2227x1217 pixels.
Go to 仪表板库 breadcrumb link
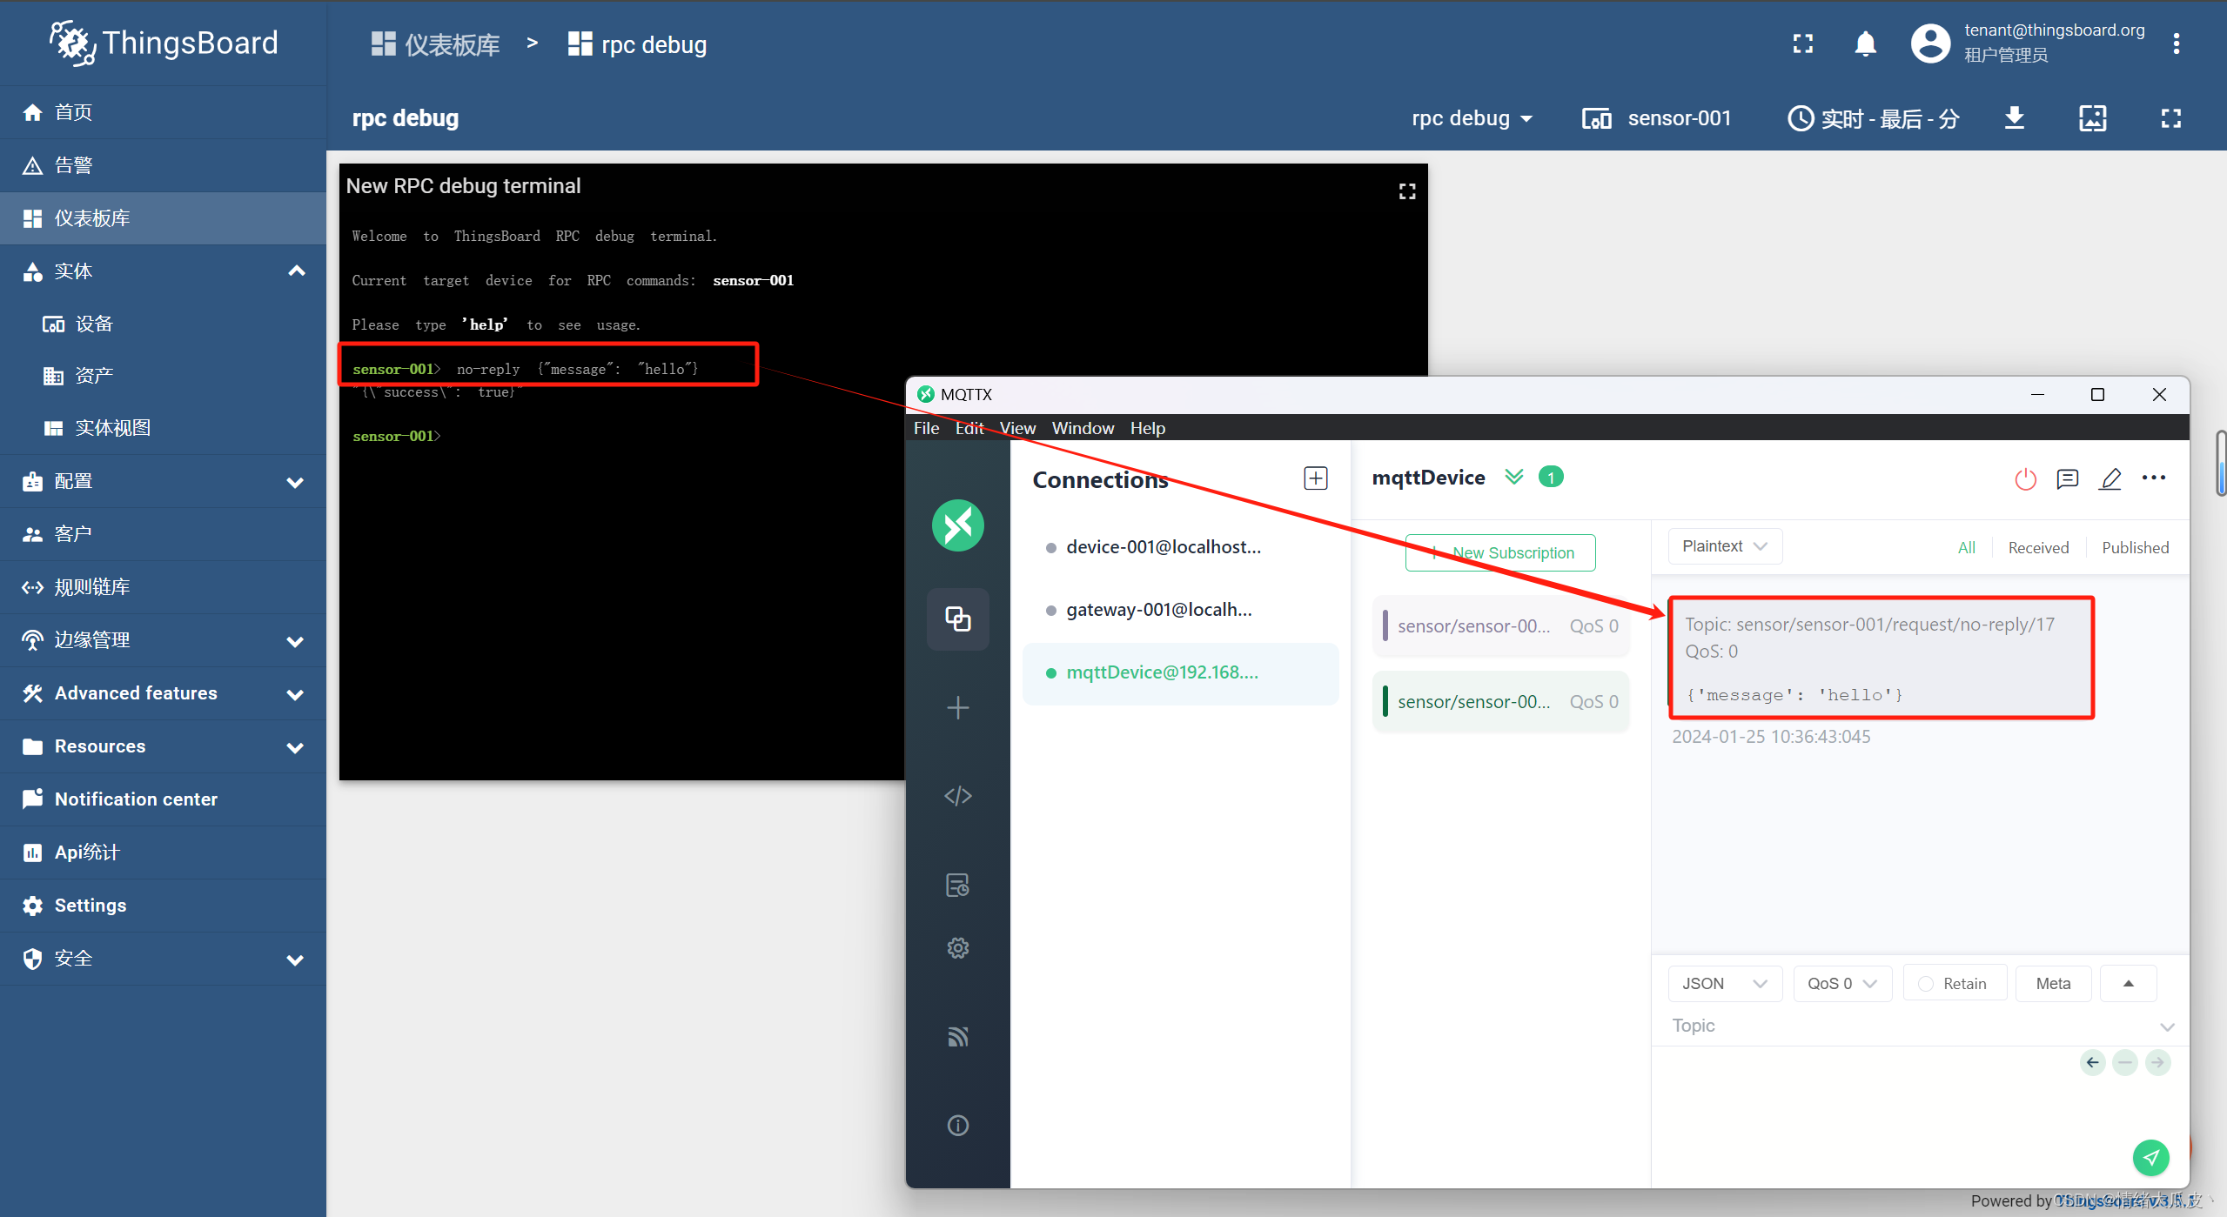click(435, 44)
